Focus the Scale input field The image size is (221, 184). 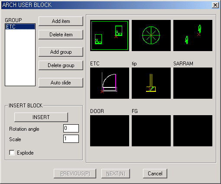pos(71,139)
